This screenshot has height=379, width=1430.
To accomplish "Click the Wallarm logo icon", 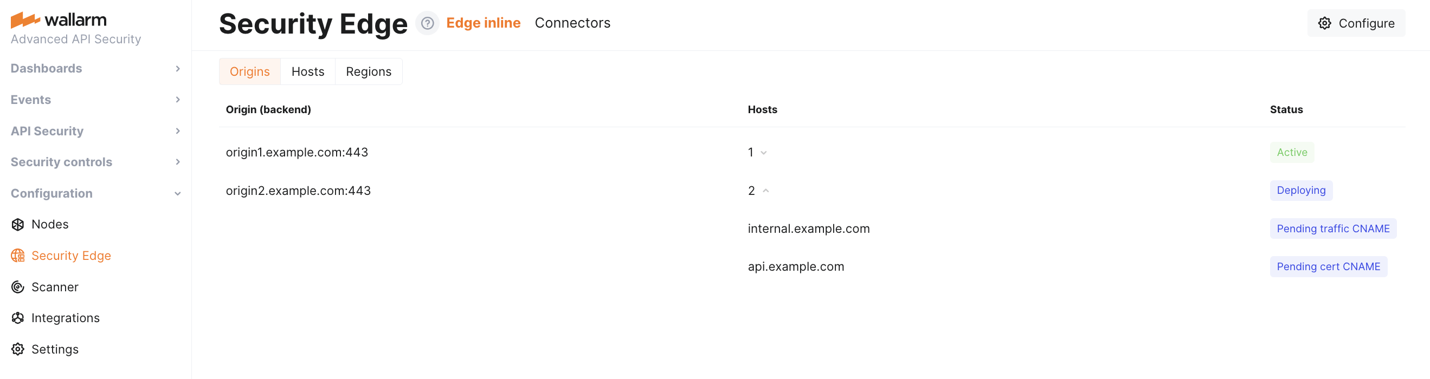I will coord(25,19).
